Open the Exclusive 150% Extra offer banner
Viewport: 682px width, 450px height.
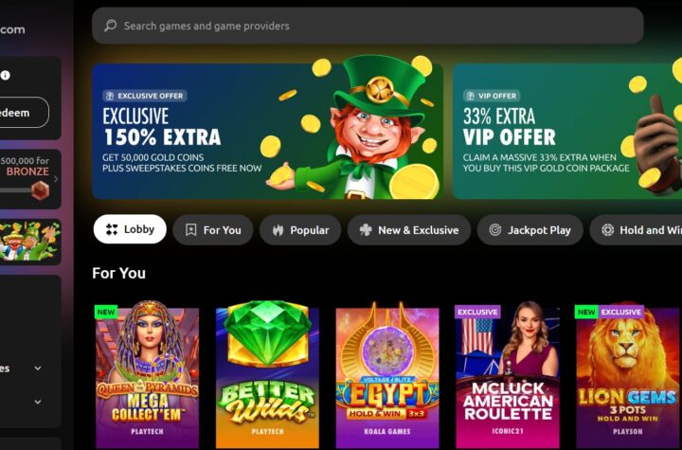click(267, 131)
